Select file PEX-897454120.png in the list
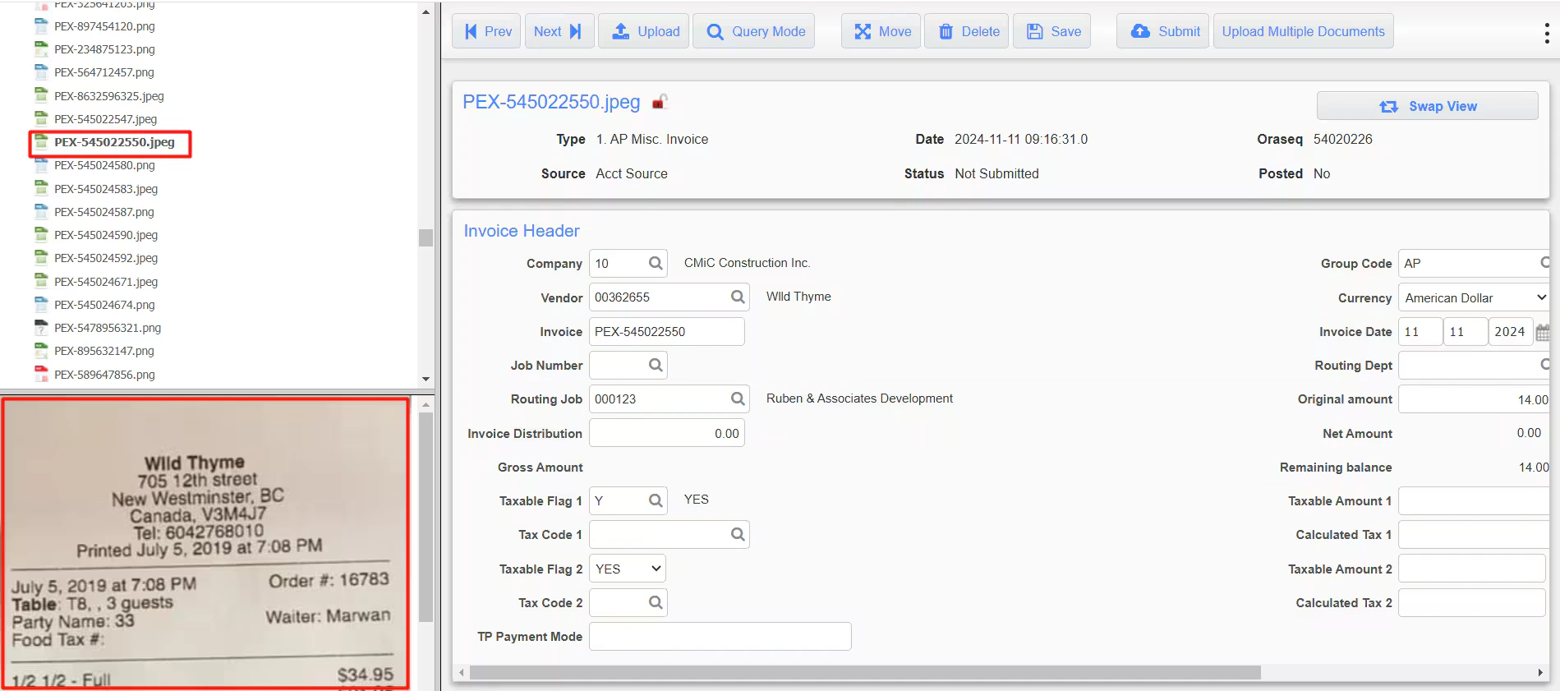 pyautogui.click(x=104, y=26)
